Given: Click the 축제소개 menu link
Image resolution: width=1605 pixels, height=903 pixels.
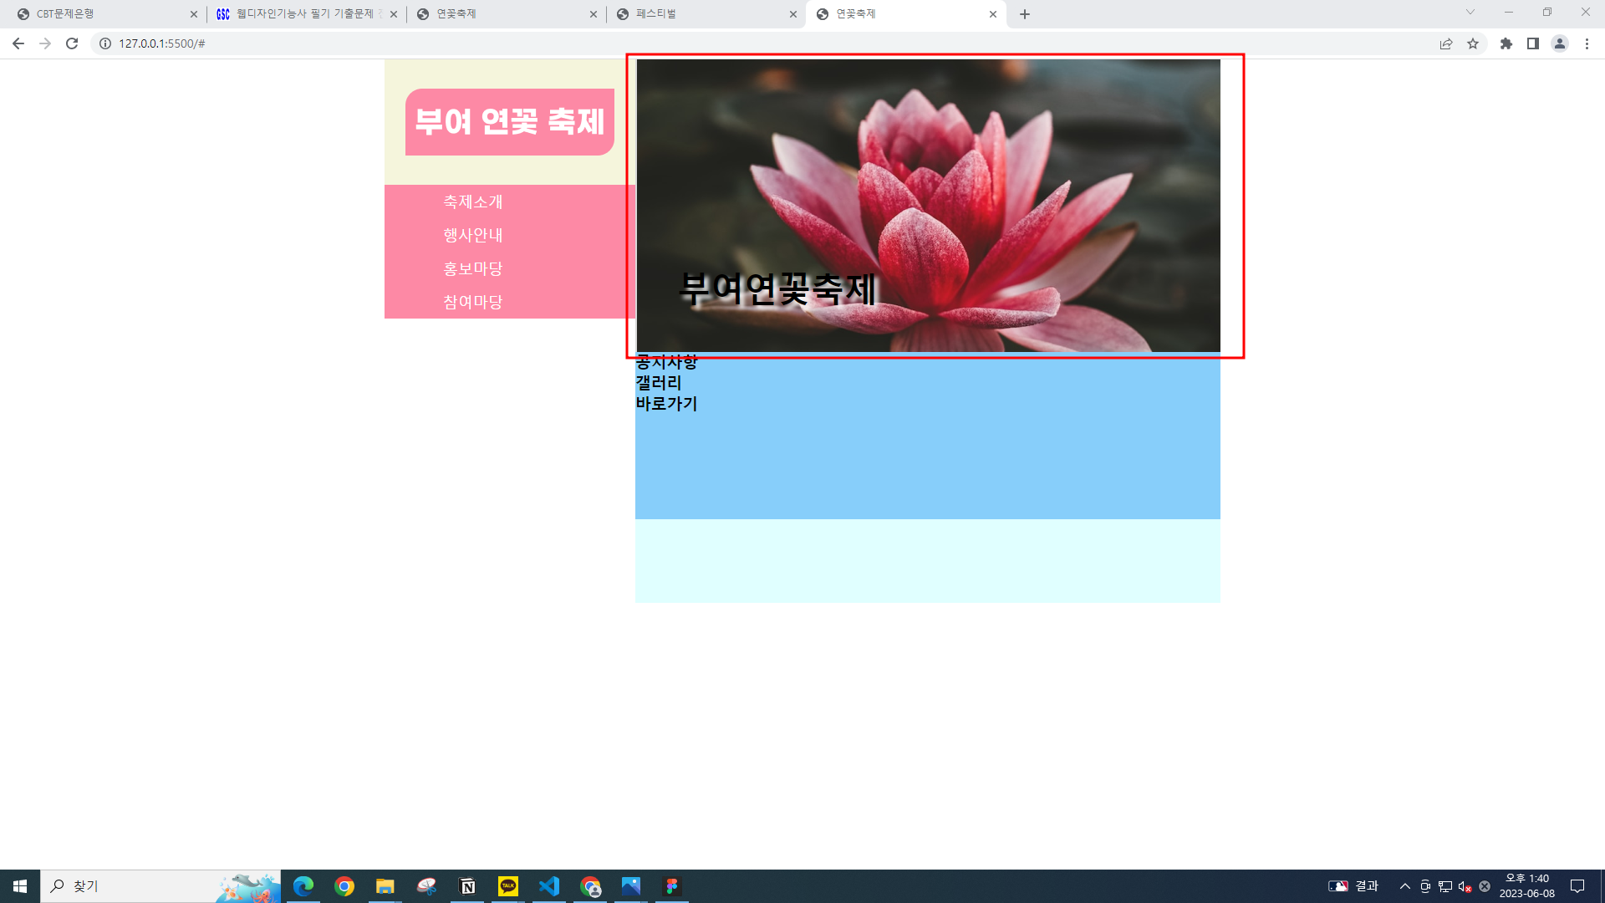Looking at the screenshot, I should coord(473,202).
